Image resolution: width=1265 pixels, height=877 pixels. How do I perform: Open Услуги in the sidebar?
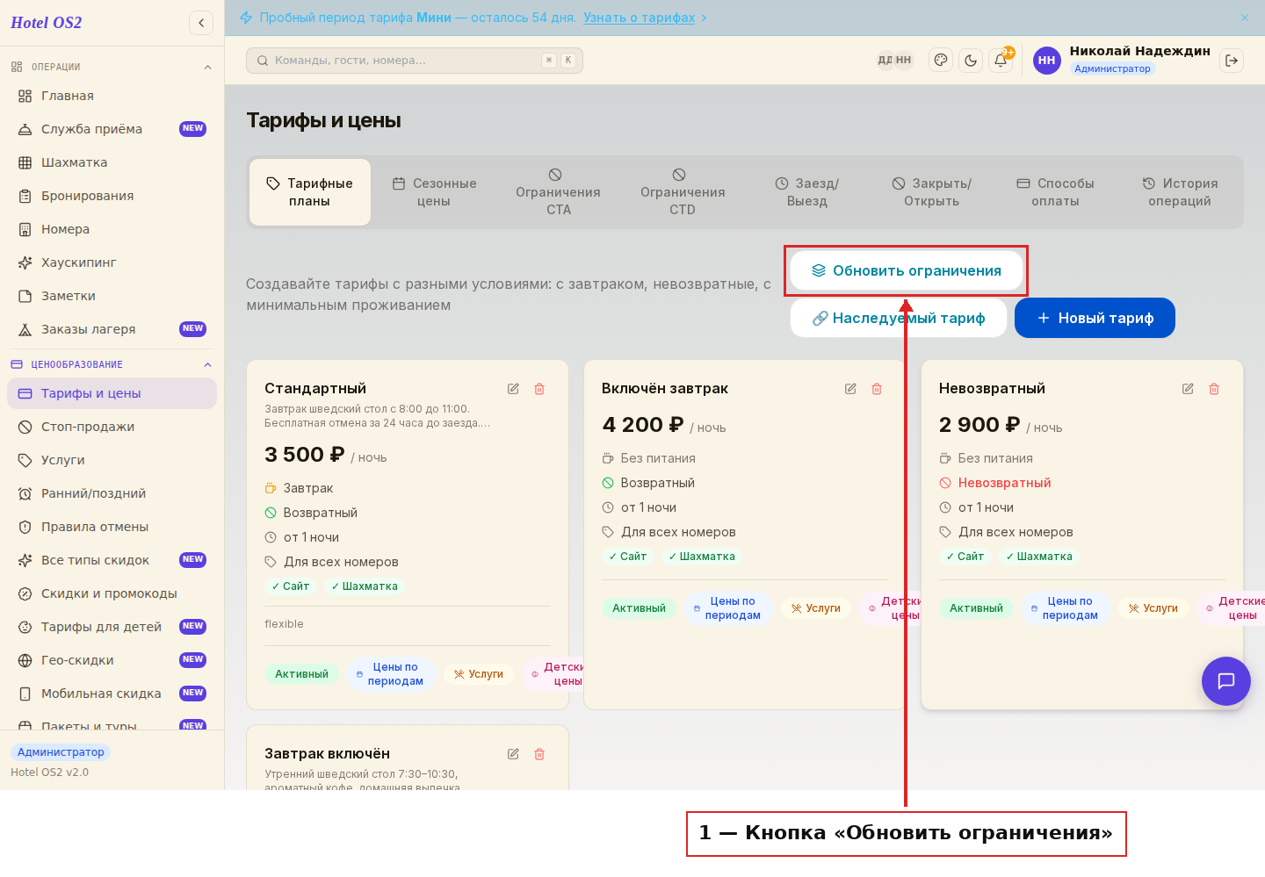click(112, 460)
